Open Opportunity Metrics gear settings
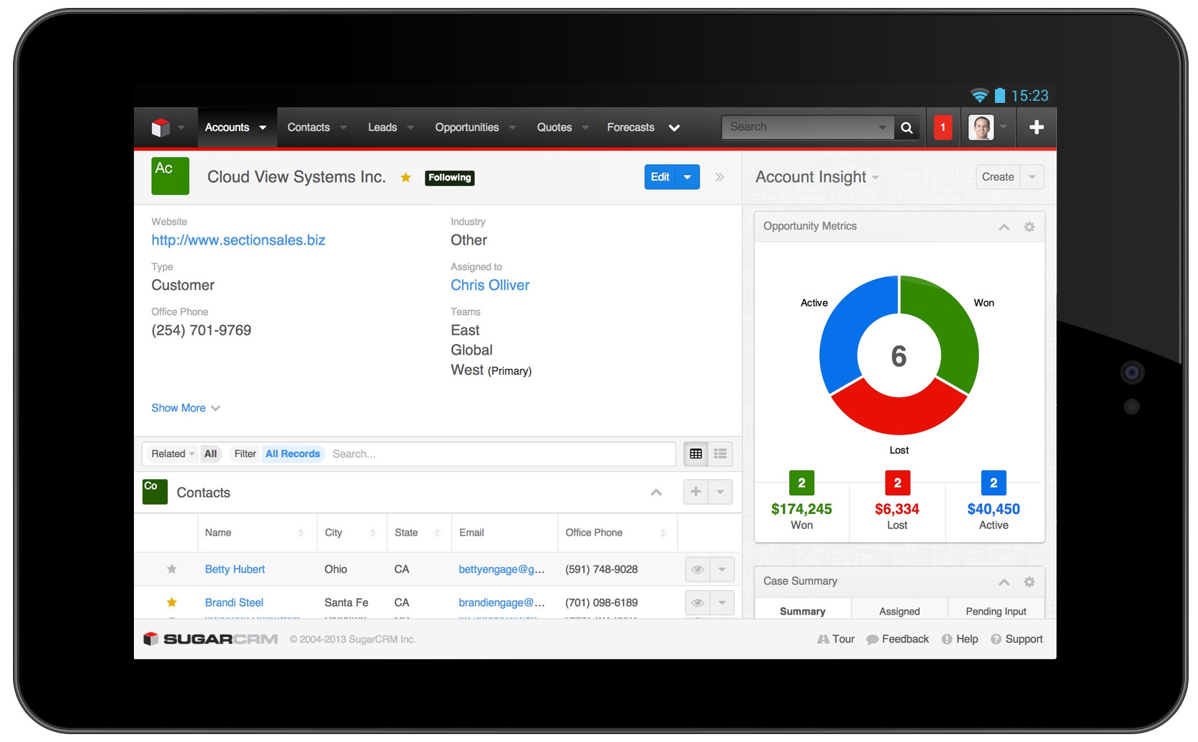Viewport: 1198px width, 742px height. (1029, 227)
